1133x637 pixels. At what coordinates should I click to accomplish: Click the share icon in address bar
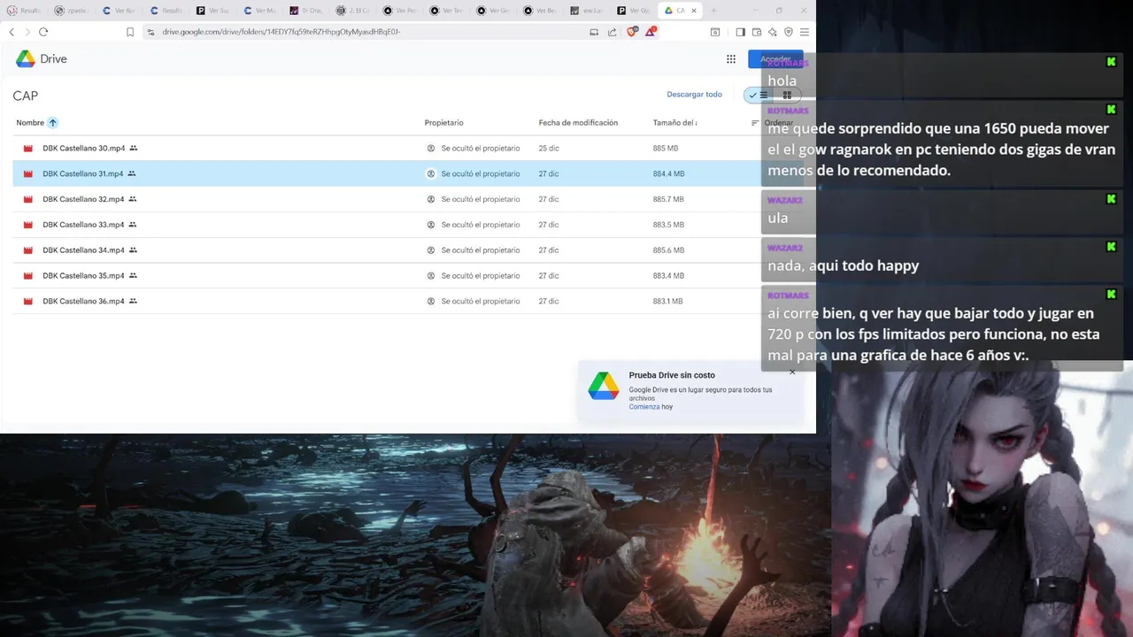612,32
